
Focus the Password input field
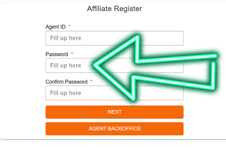tap(68, 66)
